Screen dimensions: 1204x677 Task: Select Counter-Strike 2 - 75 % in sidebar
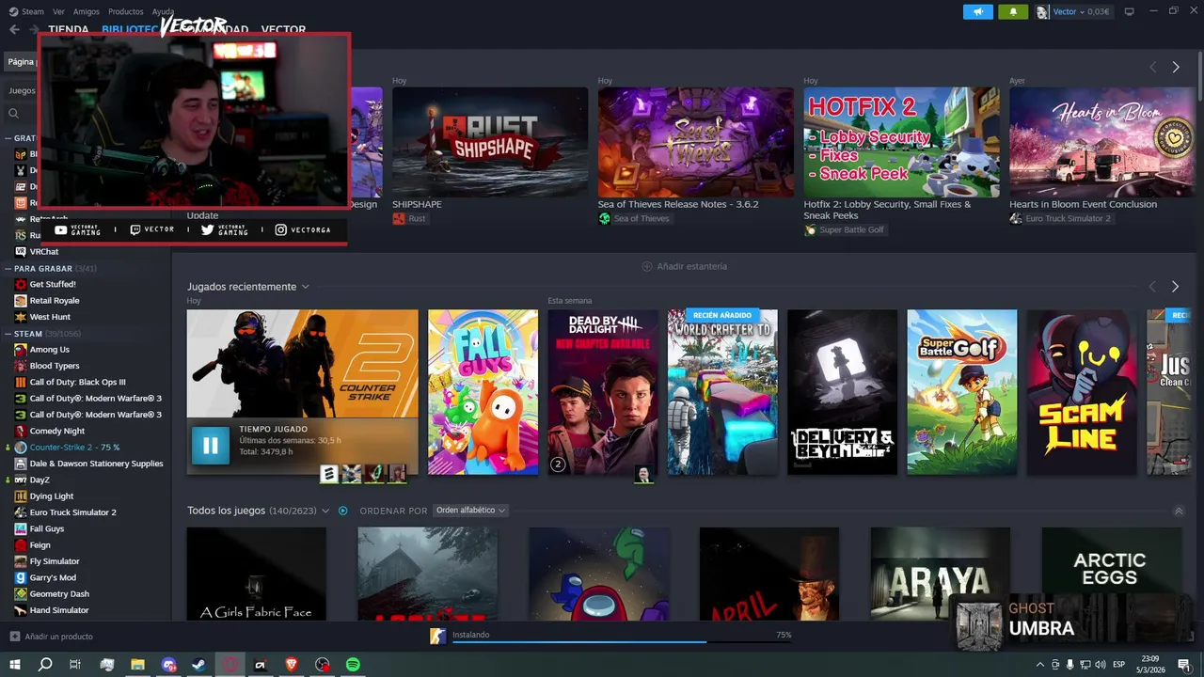point(74,447)
